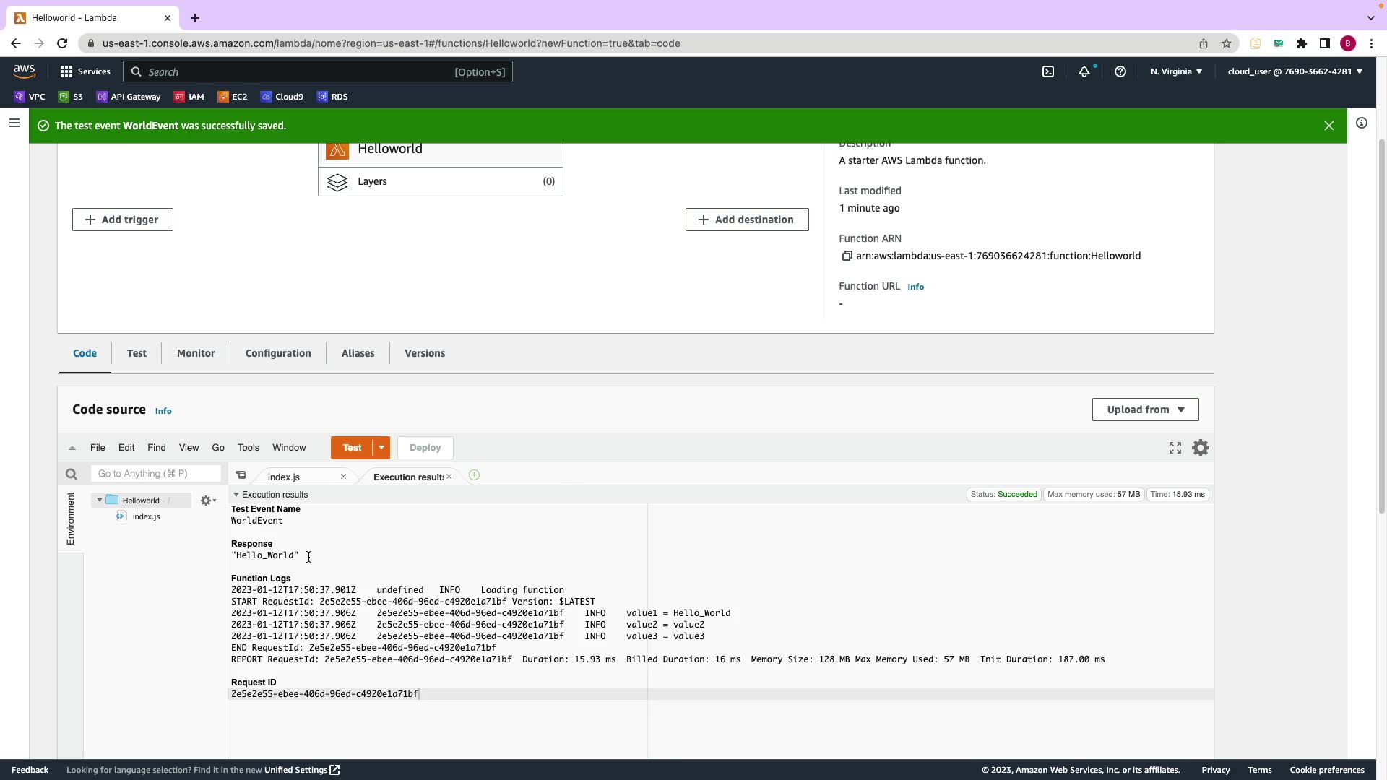1387x780 pixels.
Task: Click the Add trigger button
Action: click(123, 220)
